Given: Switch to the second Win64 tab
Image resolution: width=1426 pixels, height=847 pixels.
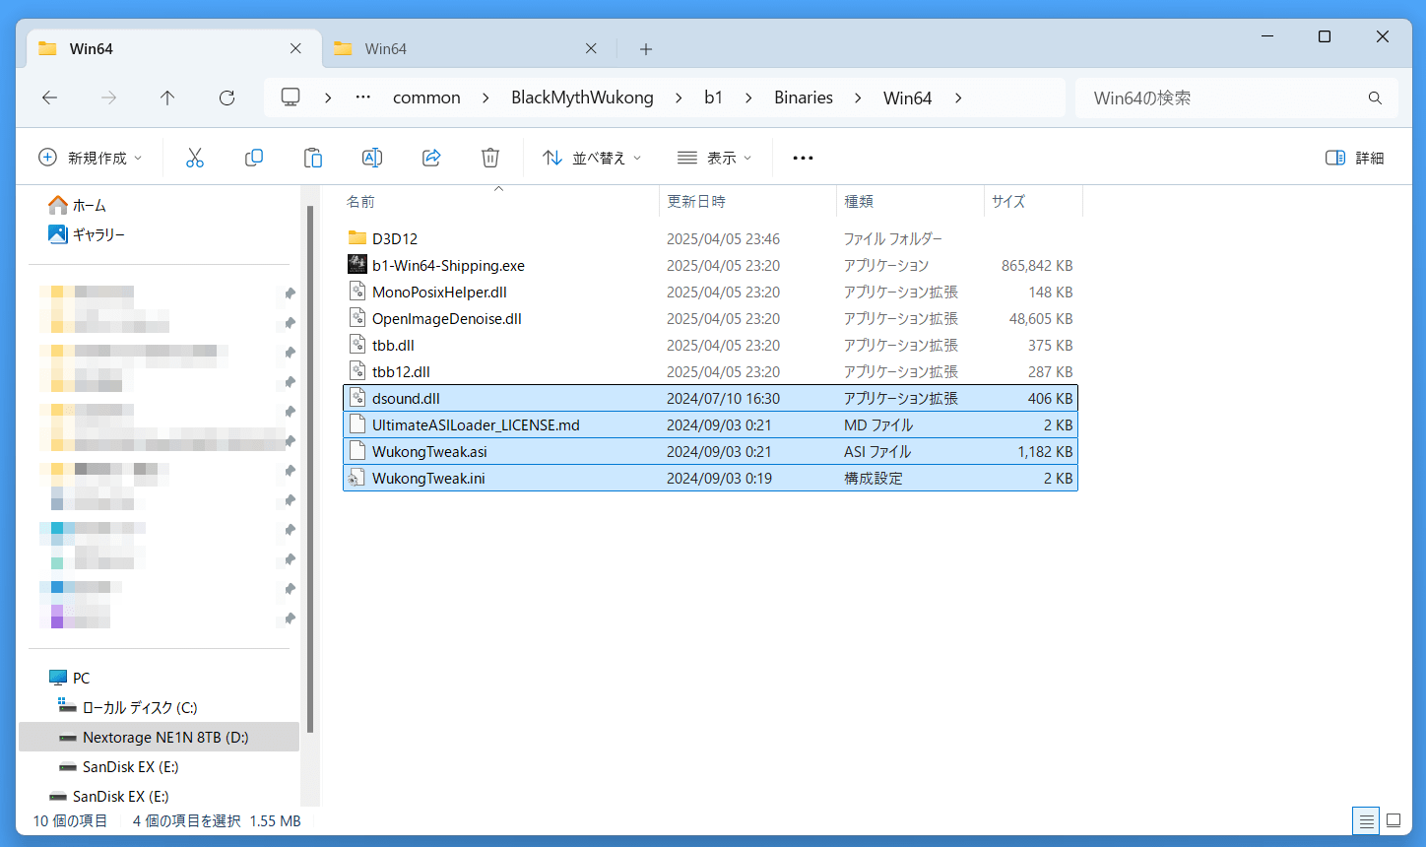Looking at the screenshot, I should point(469,48).
